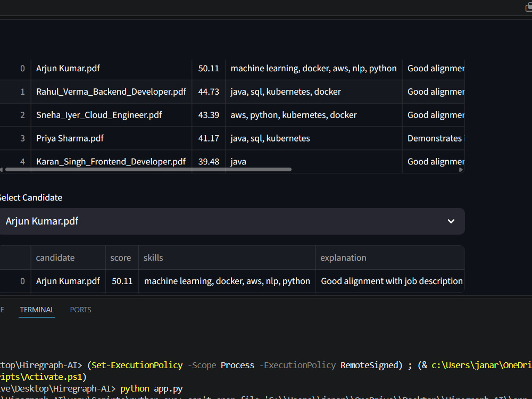Click Arjun Kumar.pdf in bottom detail table

pyautogui.click(x=68, y=281)
